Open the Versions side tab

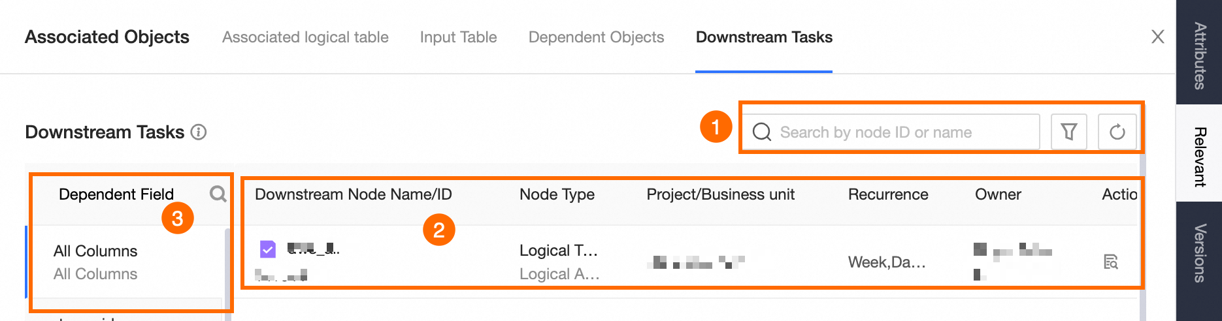click(x=1200, y=252)
